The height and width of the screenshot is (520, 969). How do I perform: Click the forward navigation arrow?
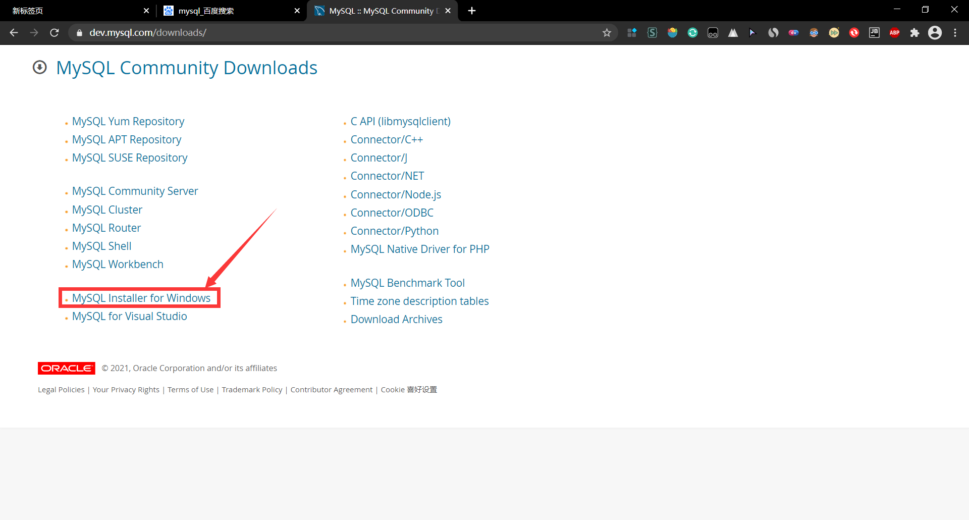coord(34,32)
